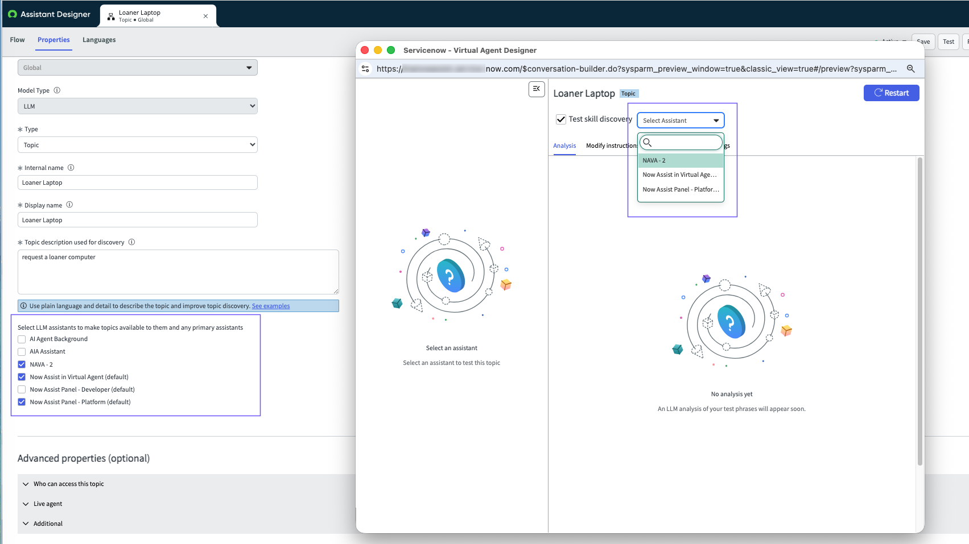969x544 pixels.
Task: Open the Model Type LLM dropdown
Action: click(x=138, y=106)
